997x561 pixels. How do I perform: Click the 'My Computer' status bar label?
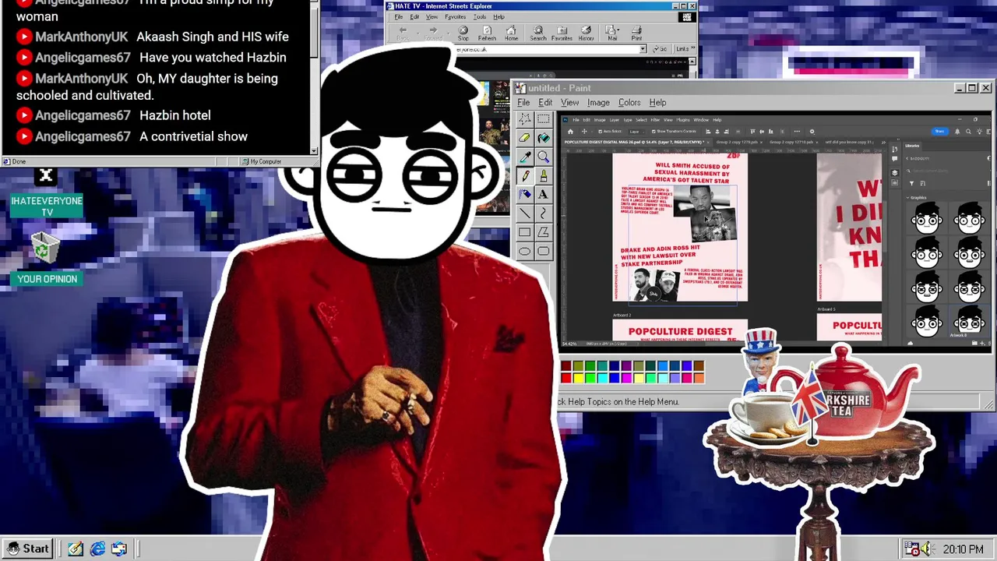(x=266, y=161)
